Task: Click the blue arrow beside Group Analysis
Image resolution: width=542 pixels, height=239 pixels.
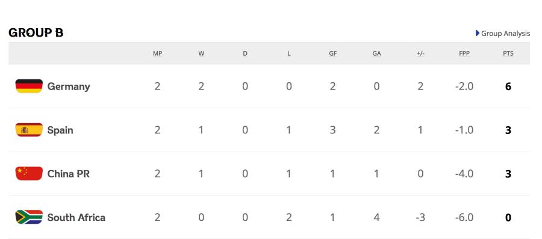Action: (478, 33)
